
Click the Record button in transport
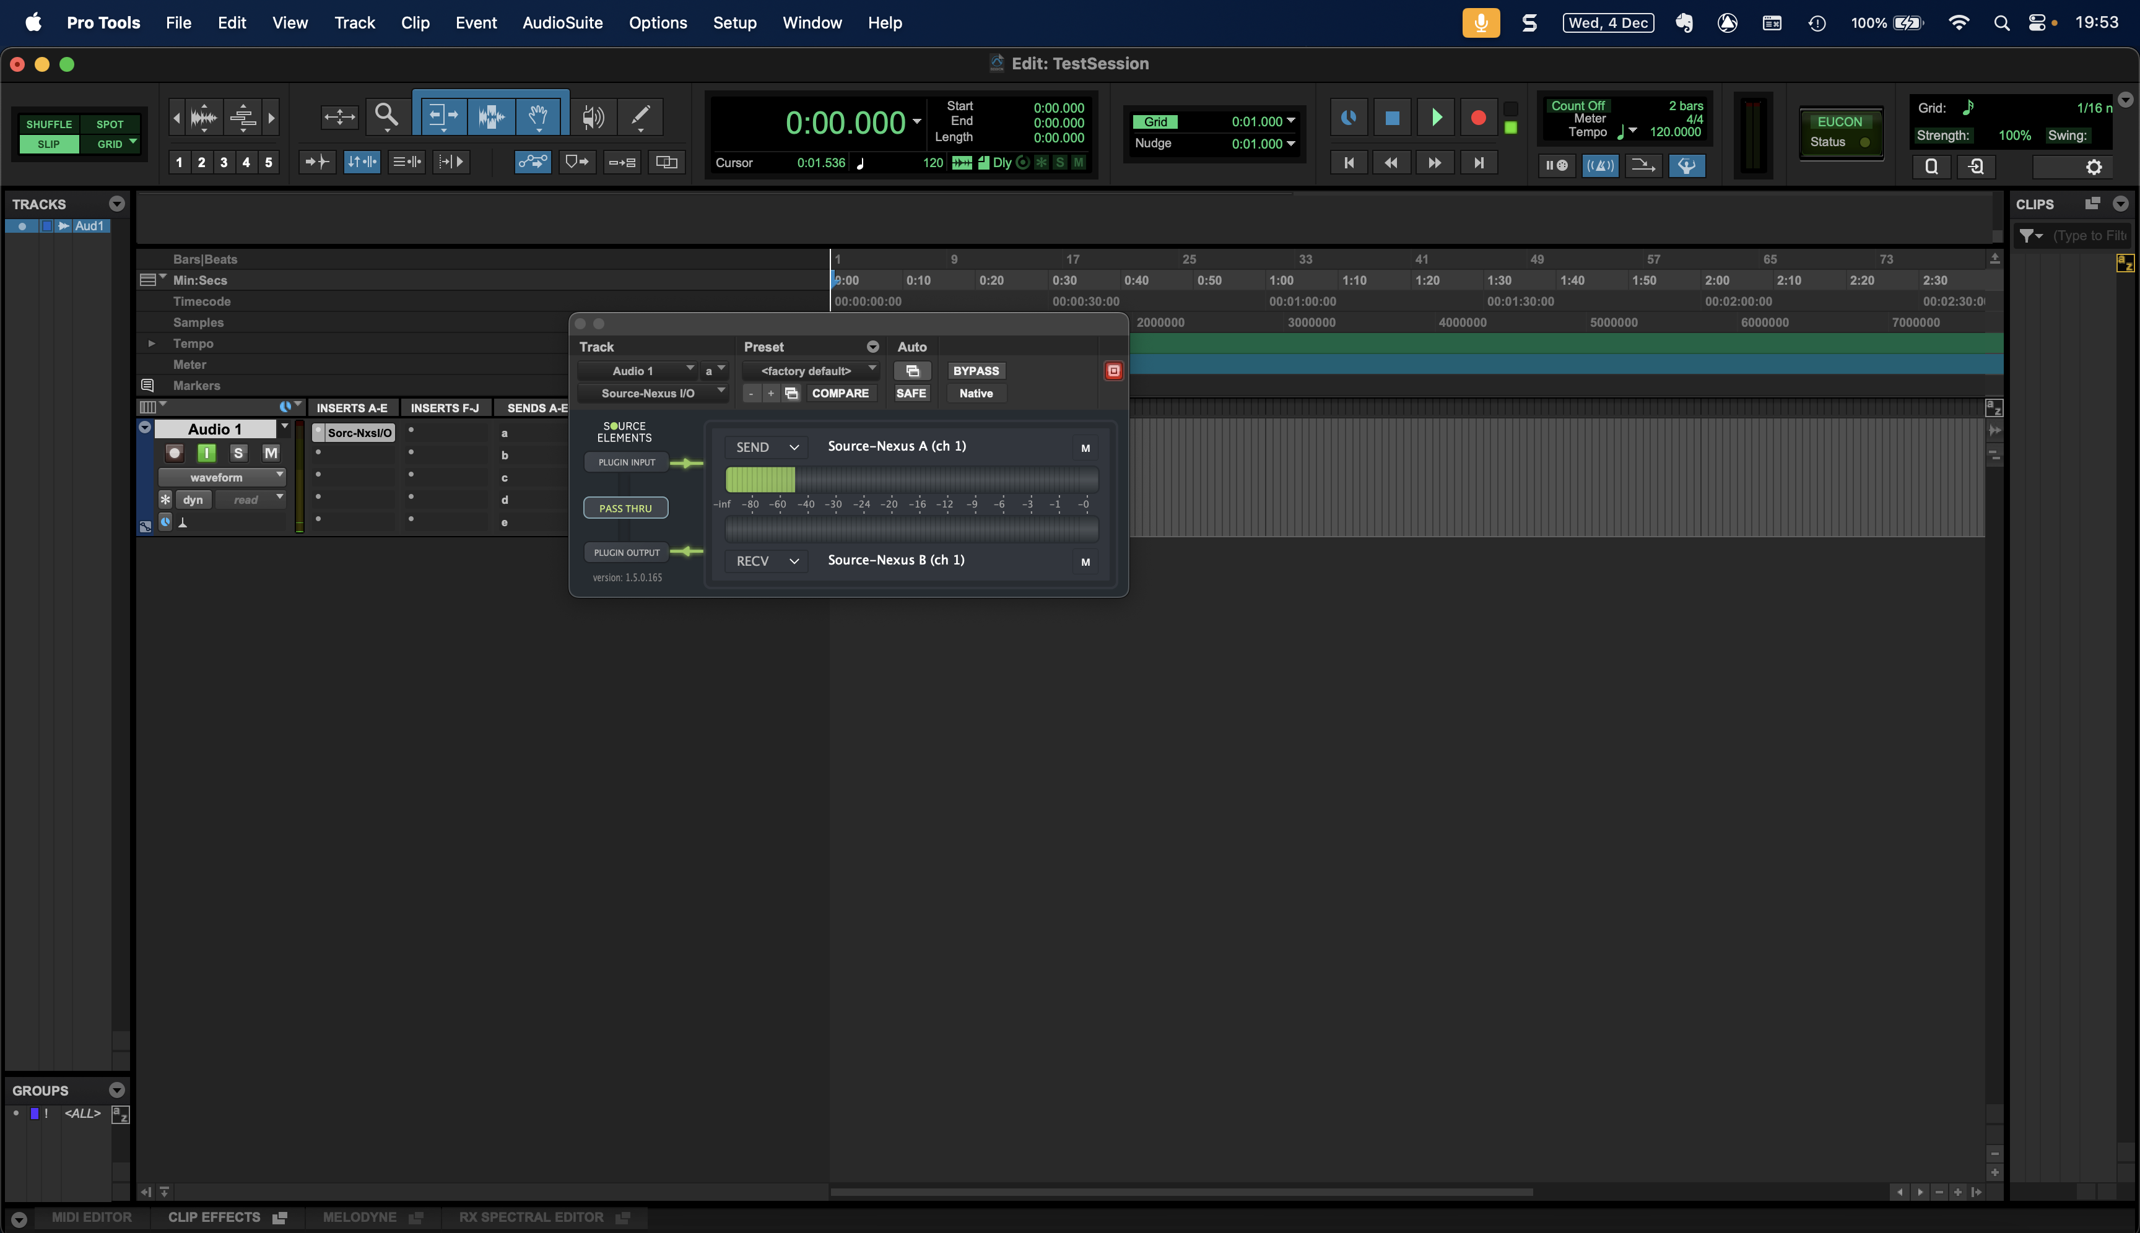tap(1478, 118)
